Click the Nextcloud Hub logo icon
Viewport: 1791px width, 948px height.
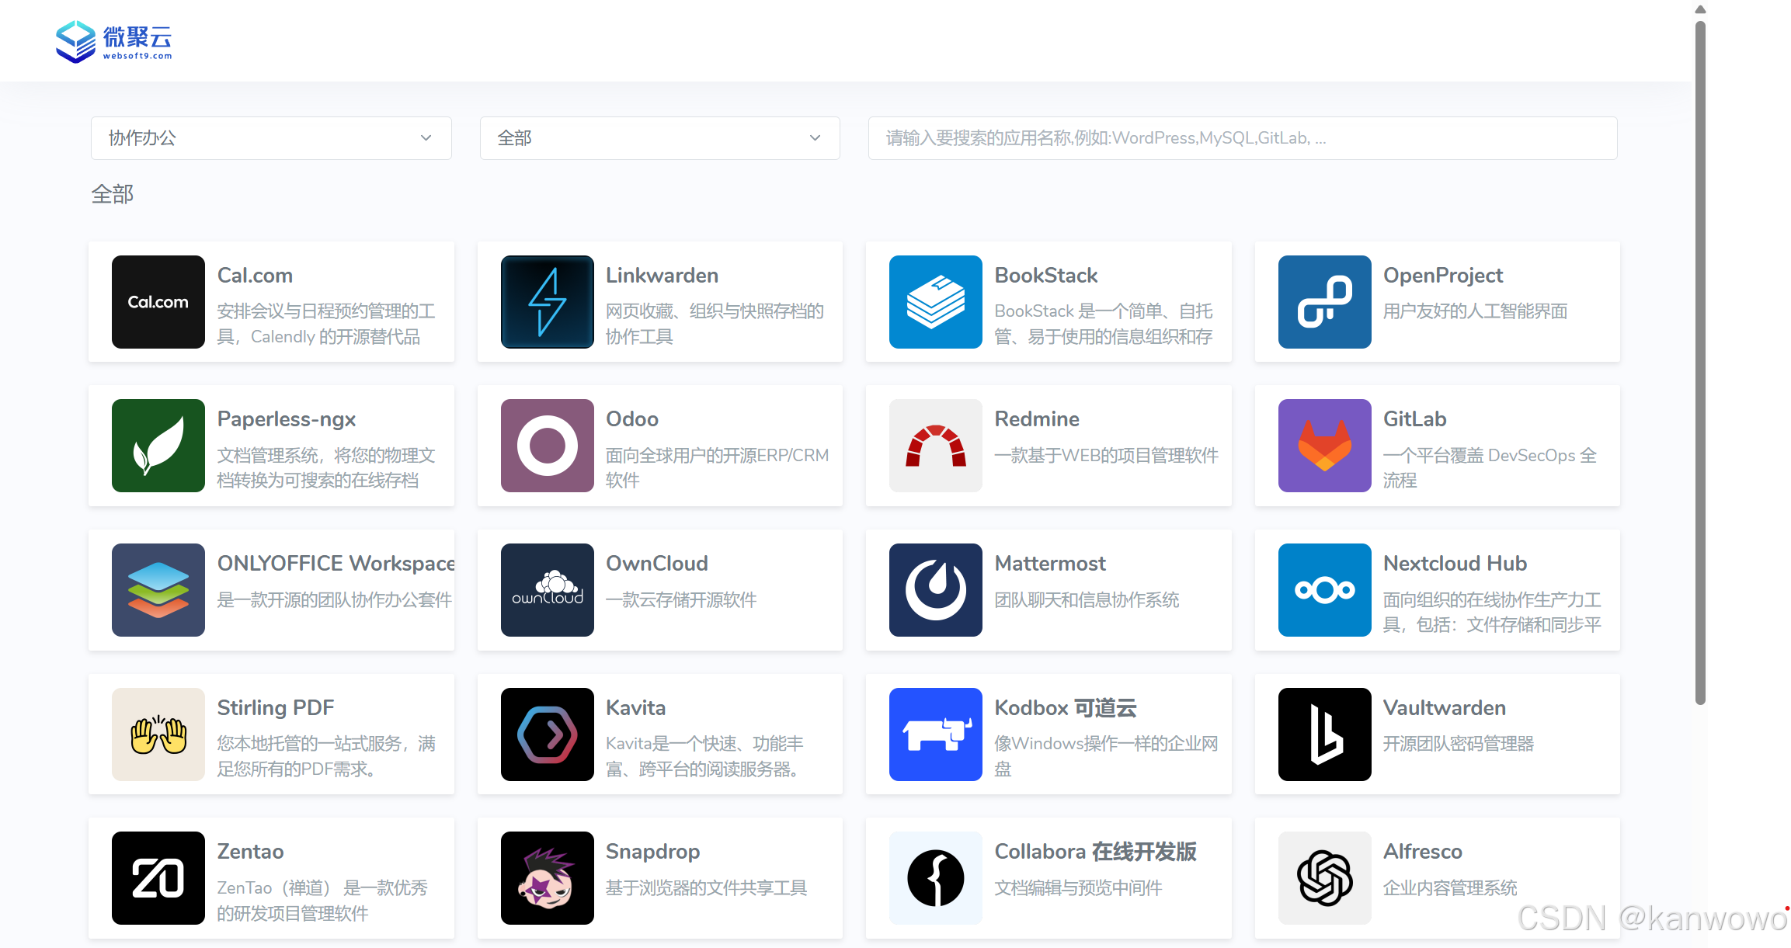click(x=1324, y=590)
